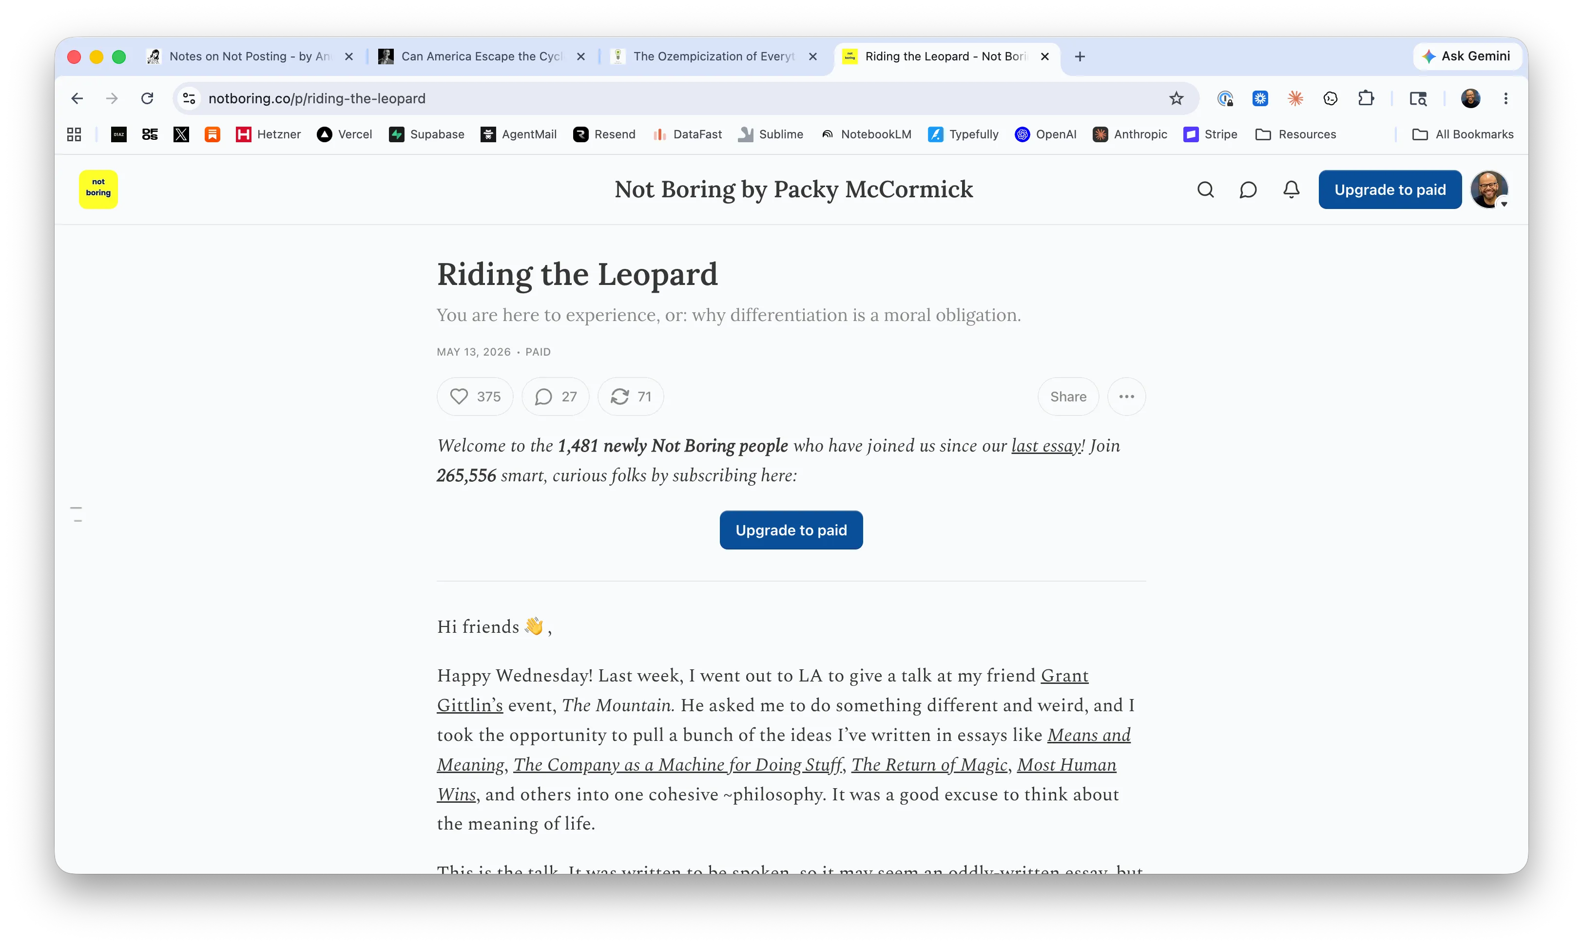Click Upgrade to paid in header
Screen dimensions: 1583x946
pos(1390,189)
